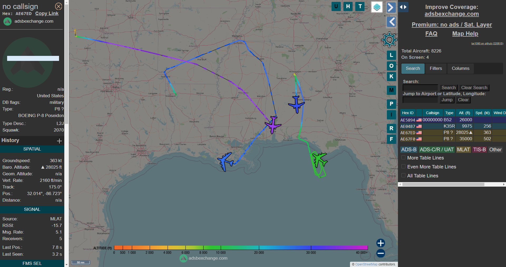Screen dimensions: 506x267
Task: Open the FAQ link
Action: (x=431, y=34)
